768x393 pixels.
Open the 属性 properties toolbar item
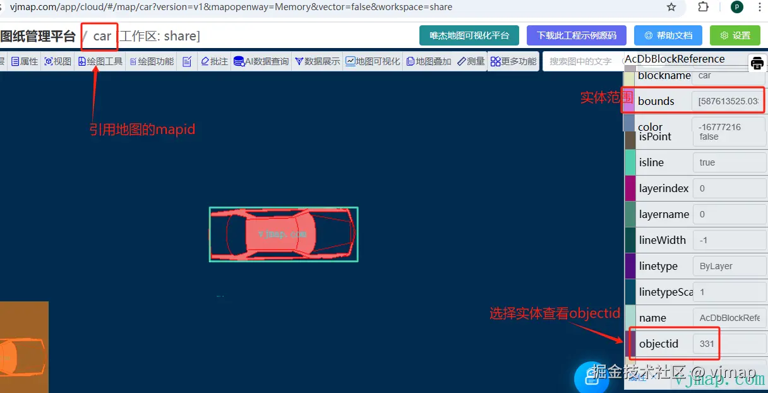25,61
